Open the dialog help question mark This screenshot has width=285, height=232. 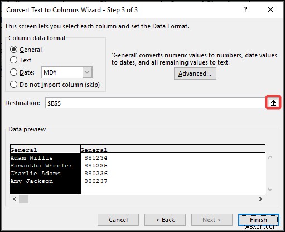click(x=245, y=9)
